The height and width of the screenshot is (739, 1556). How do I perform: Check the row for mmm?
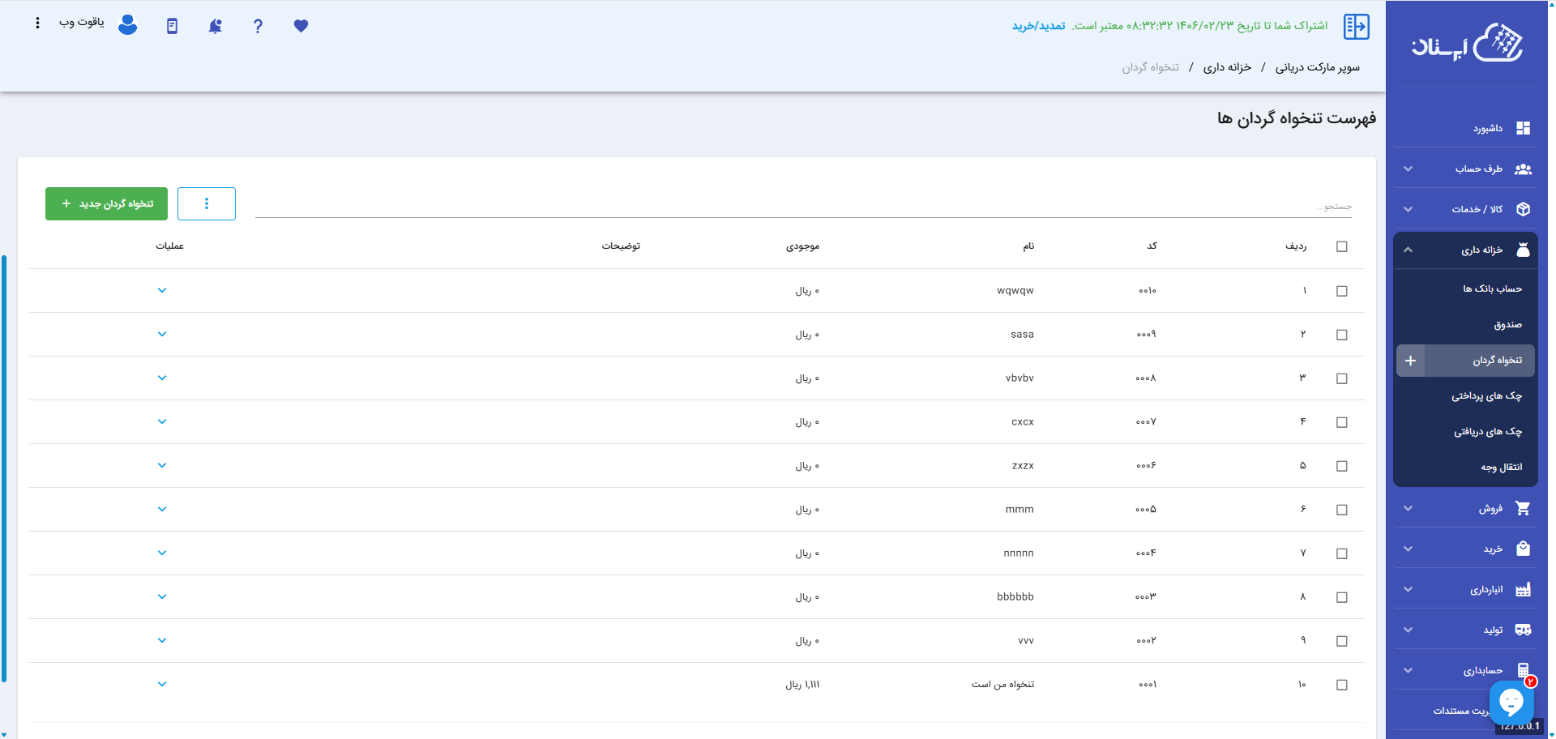[x=1342, y=510]
